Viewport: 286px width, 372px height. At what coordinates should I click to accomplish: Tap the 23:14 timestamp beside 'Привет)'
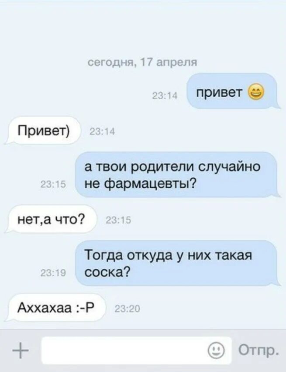(x=102, y=131)
